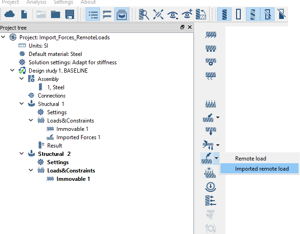Open the dropdown arrow beside the force load icon

pyautogui.click(x=218, y=118)
